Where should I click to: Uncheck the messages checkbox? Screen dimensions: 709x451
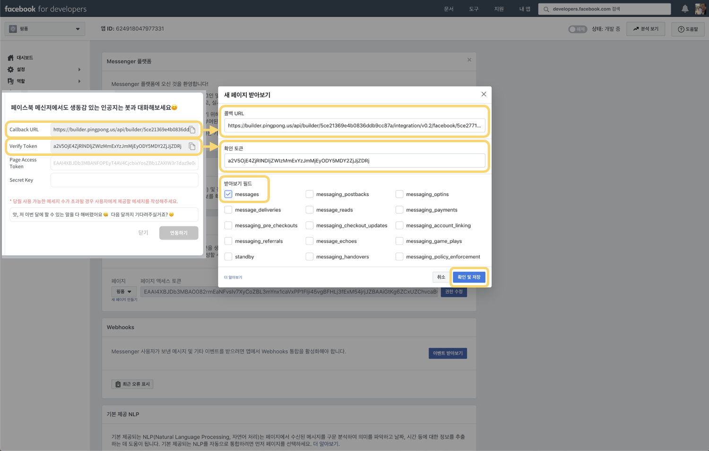pos(228,194)
